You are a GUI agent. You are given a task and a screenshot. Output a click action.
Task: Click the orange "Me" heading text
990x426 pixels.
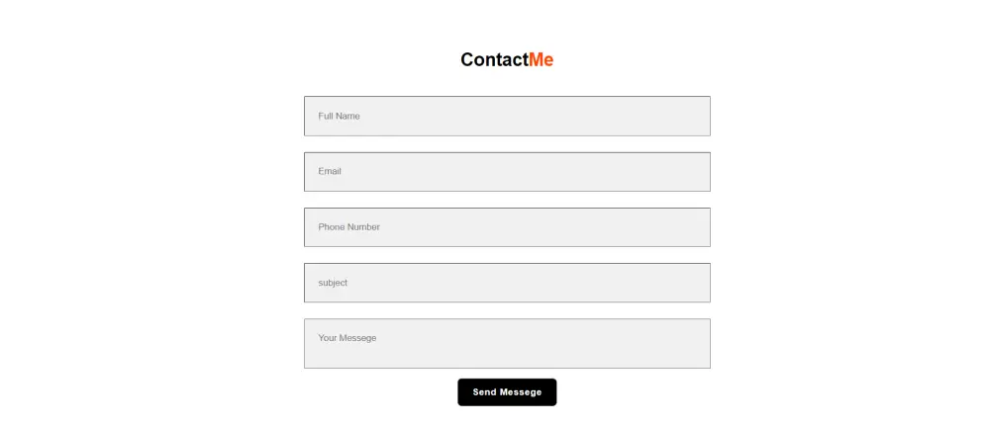point(541,59)
